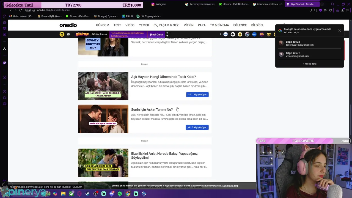Click the heart bookmark icon in address bar
This screenshot has width=352, height=198.
pyautogui.click(x=330, y=10)
